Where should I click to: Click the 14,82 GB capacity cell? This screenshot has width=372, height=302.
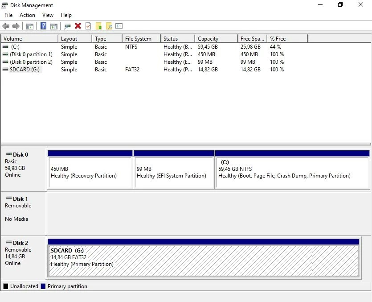(208, 70)
